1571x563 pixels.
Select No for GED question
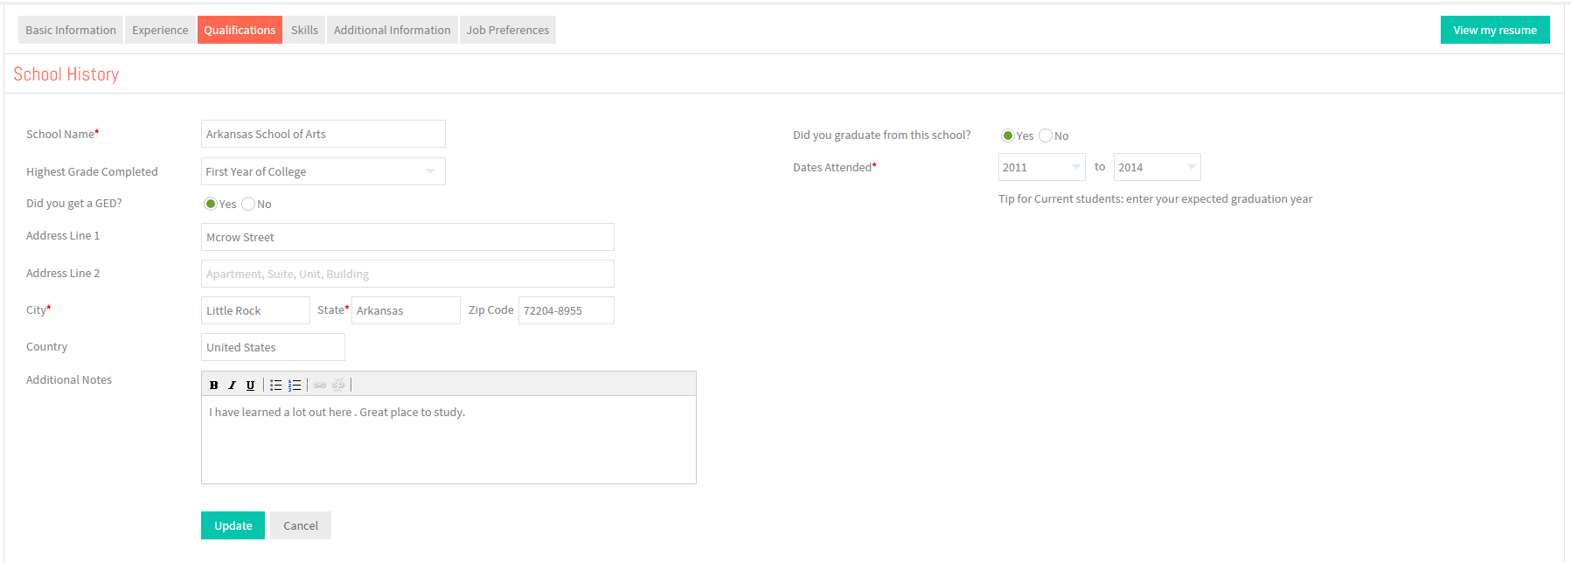click(248, 204)
